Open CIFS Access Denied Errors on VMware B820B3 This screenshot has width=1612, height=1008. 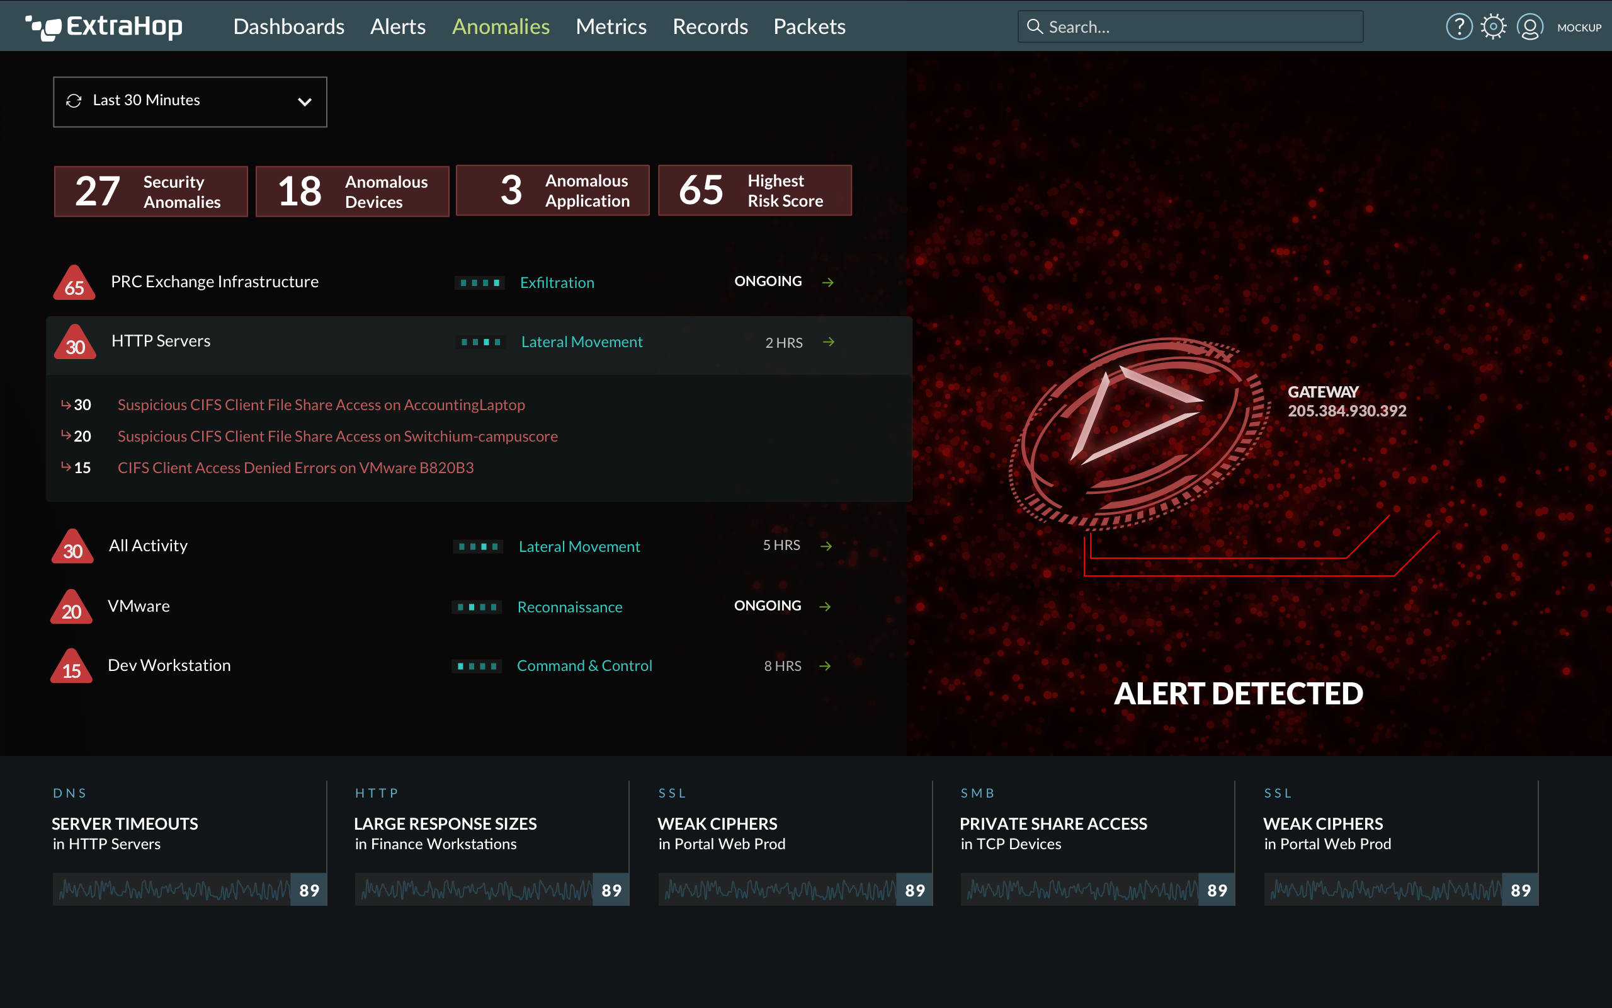[296, 467]
